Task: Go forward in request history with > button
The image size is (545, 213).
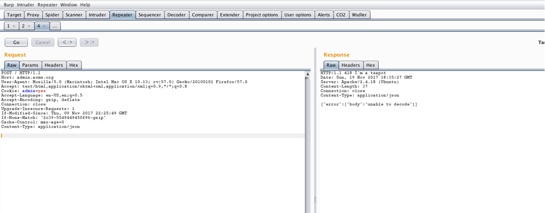Action: coord(86,42)
